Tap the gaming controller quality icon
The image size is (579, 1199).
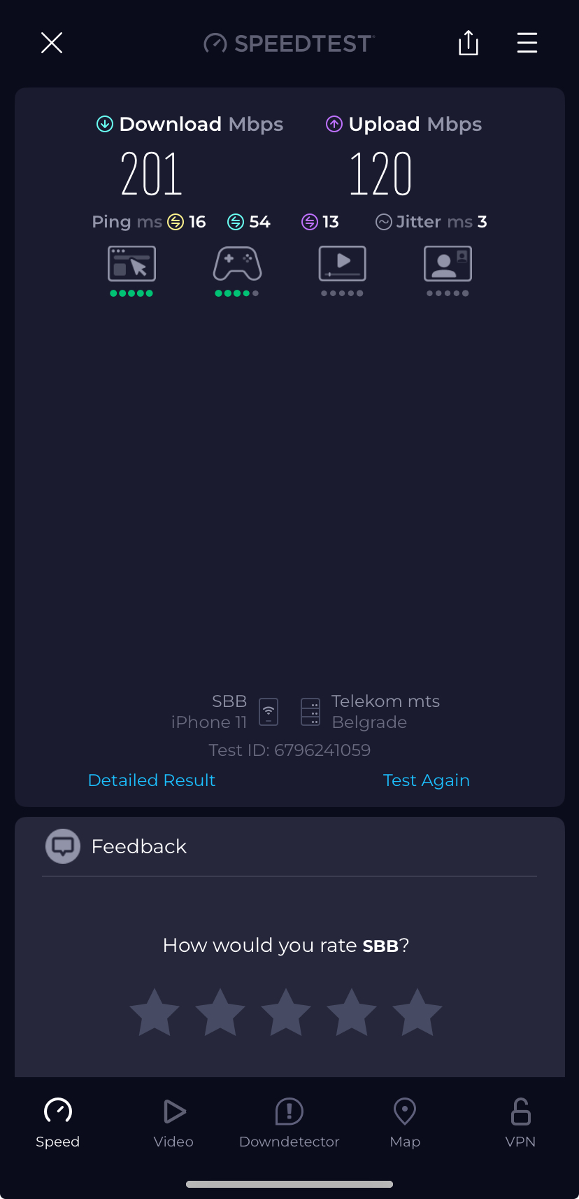click(x=237, y=265)
